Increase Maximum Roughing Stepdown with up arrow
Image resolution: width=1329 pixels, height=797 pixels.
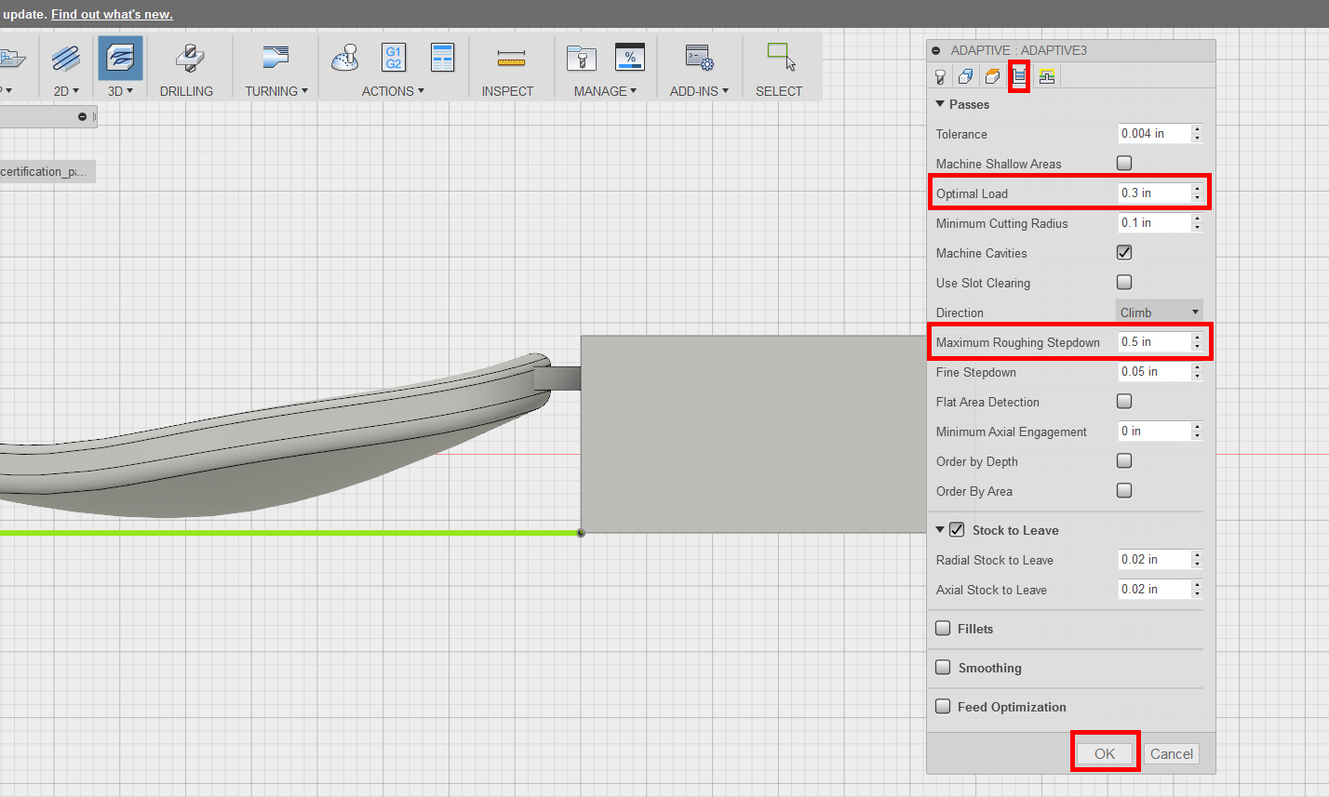[1197, 338]
